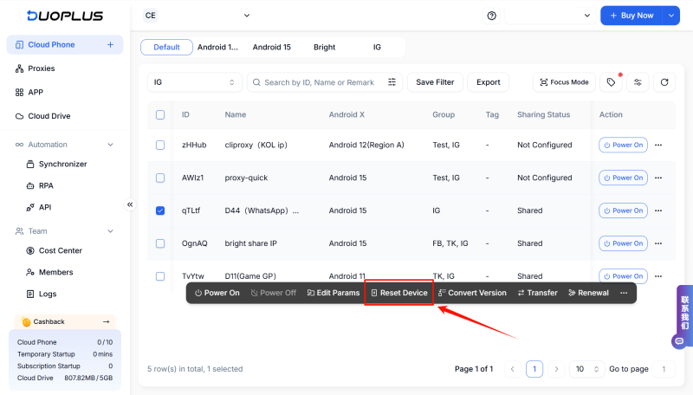Click the Go to page input field

(664, 369)
